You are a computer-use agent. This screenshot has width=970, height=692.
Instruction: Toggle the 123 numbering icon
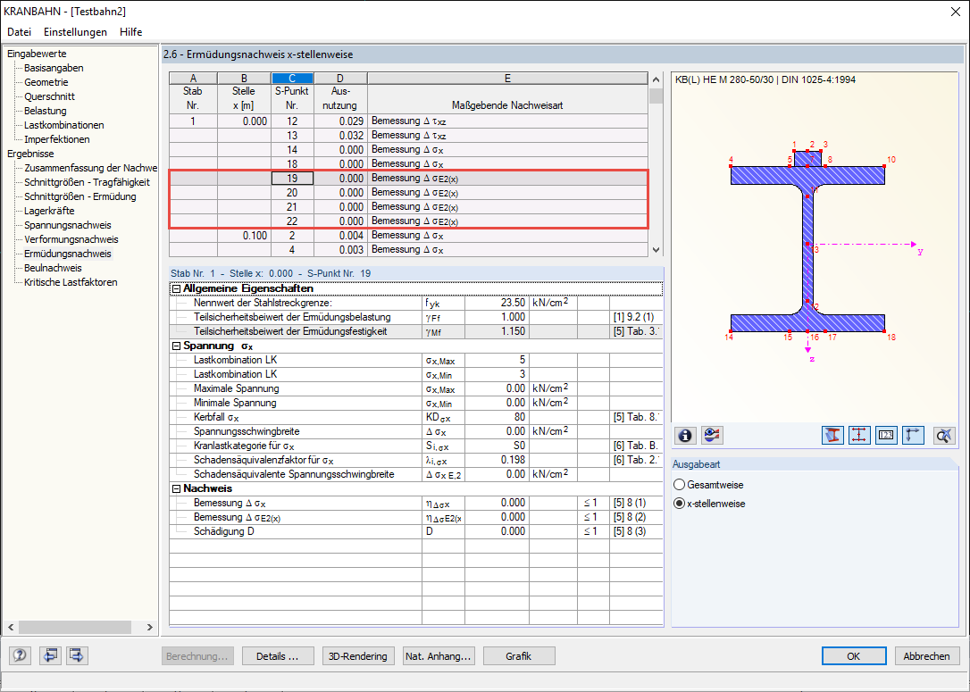click(x=885, y=435)
